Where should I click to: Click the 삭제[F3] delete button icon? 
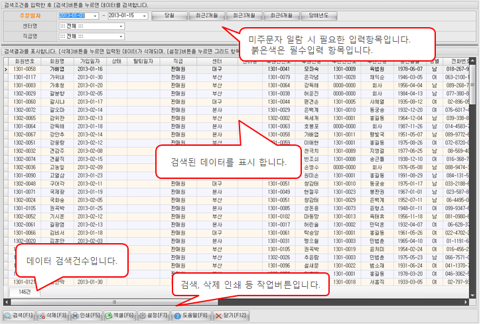(x=52, y=315)
